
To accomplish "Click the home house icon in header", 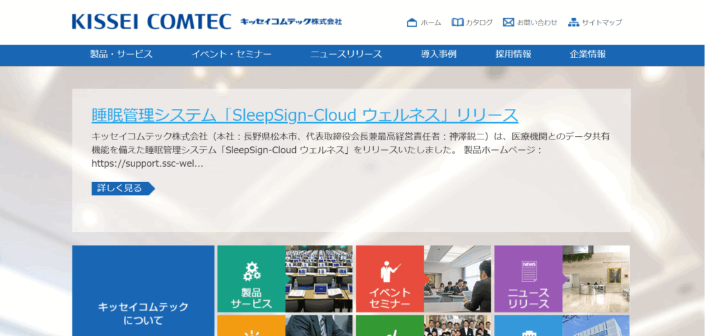I will coord(412,22).
